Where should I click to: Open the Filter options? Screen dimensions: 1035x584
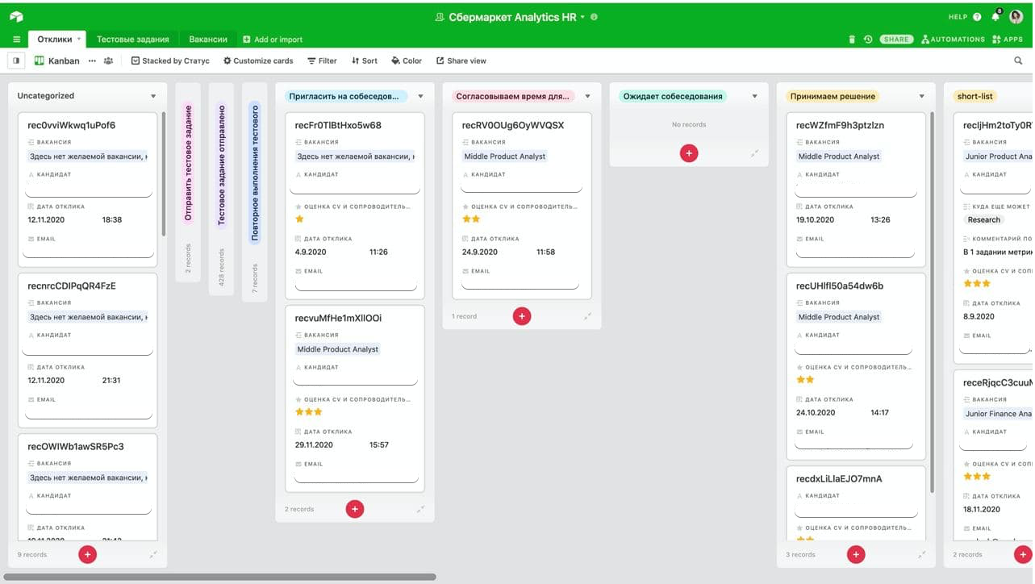point(322,60)
